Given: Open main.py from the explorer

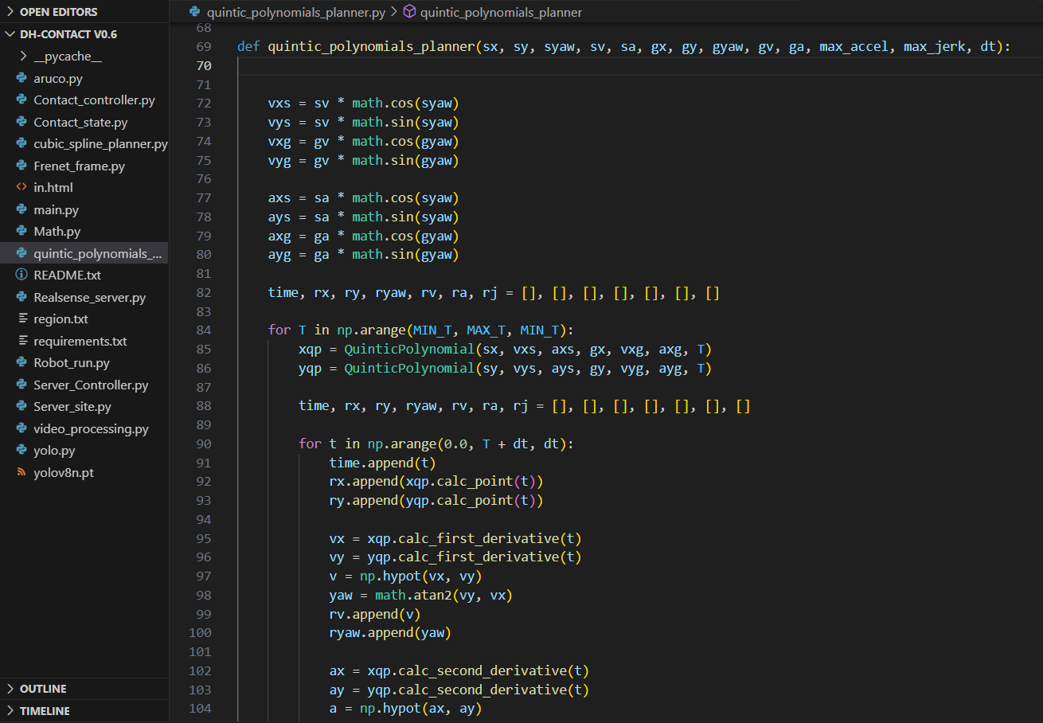Looking at the screenshot, I should click(x=56, y=210).
